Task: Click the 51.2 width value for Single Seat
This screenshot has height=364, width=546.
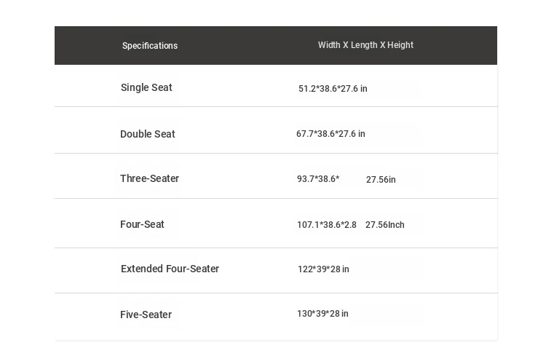Action: coord(306,89)
